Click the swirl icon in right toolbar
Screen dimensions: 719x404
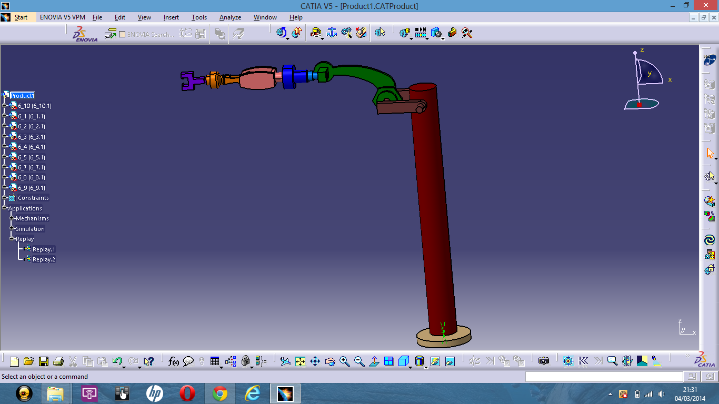(x=710, y=240)
